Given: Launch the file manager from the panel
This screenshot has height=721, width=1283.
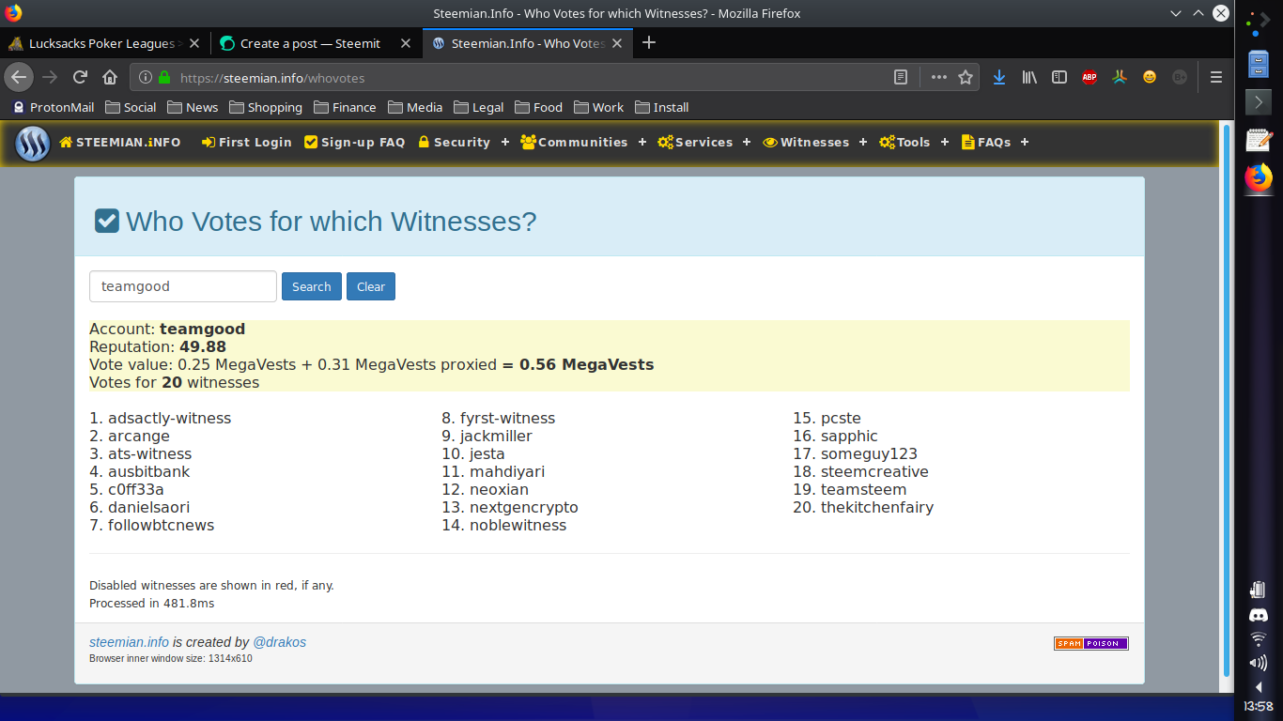Looking at the screenshot, I should coord(1259,64).
